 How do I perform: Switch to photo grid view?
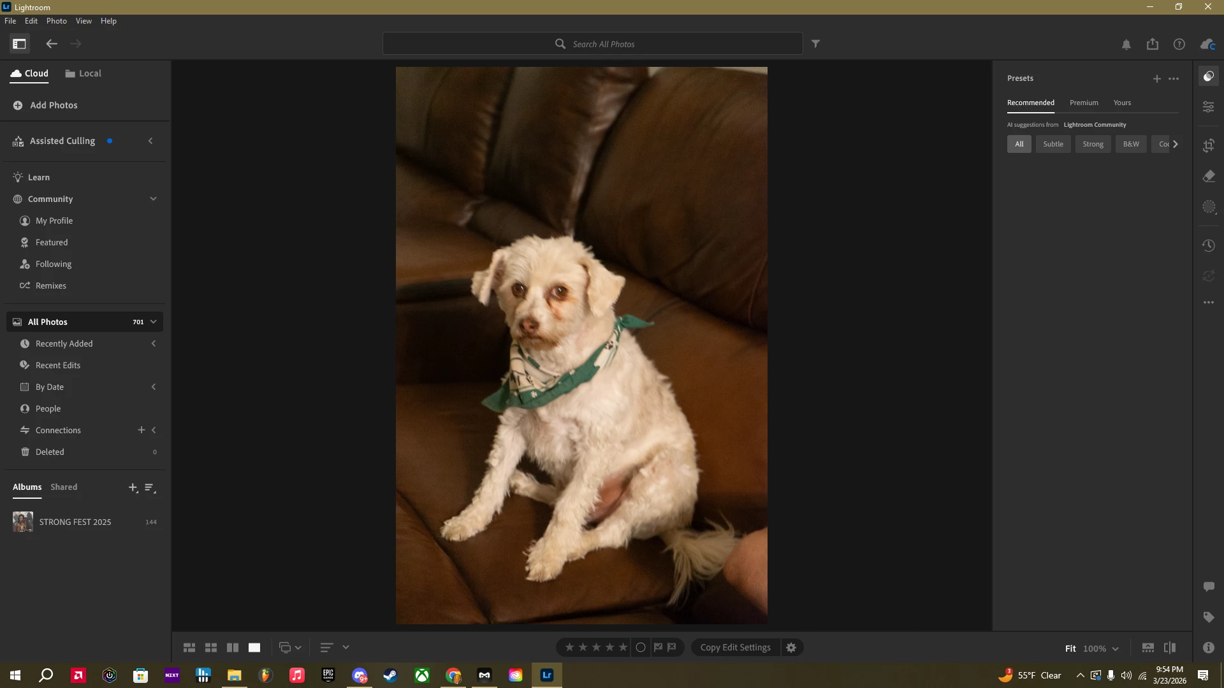[x=189, y=647]
